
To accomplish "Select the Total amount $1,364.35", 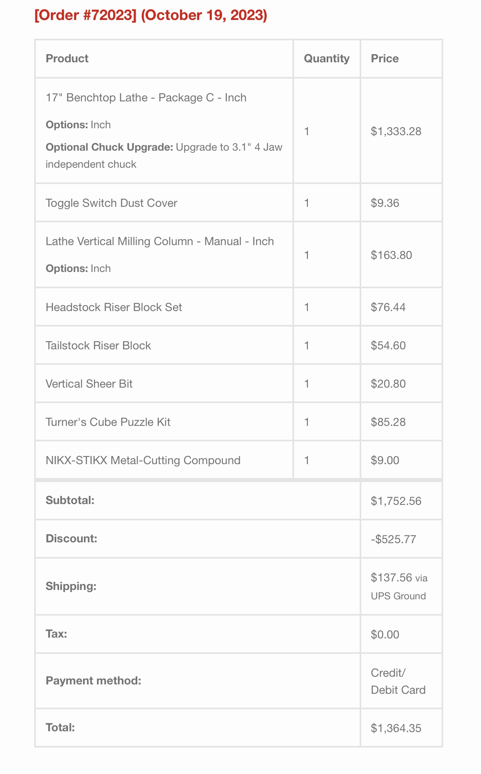I will pyautogui.click(x=396, y=728).
